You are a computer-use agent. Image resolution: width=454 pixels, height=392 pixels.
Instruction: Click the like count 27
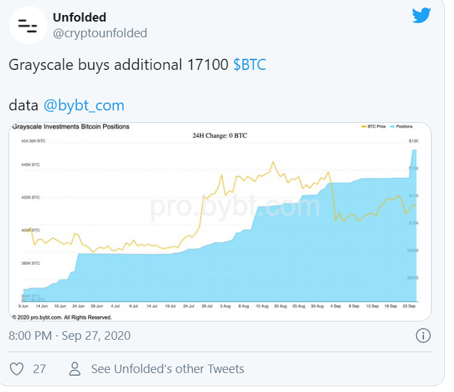click(39, 369)
